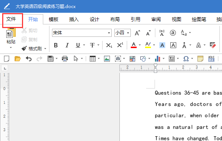The width and height of the screenshot is (222, 141).
Task: Toggle bold formatting
Action: point(56,45)
